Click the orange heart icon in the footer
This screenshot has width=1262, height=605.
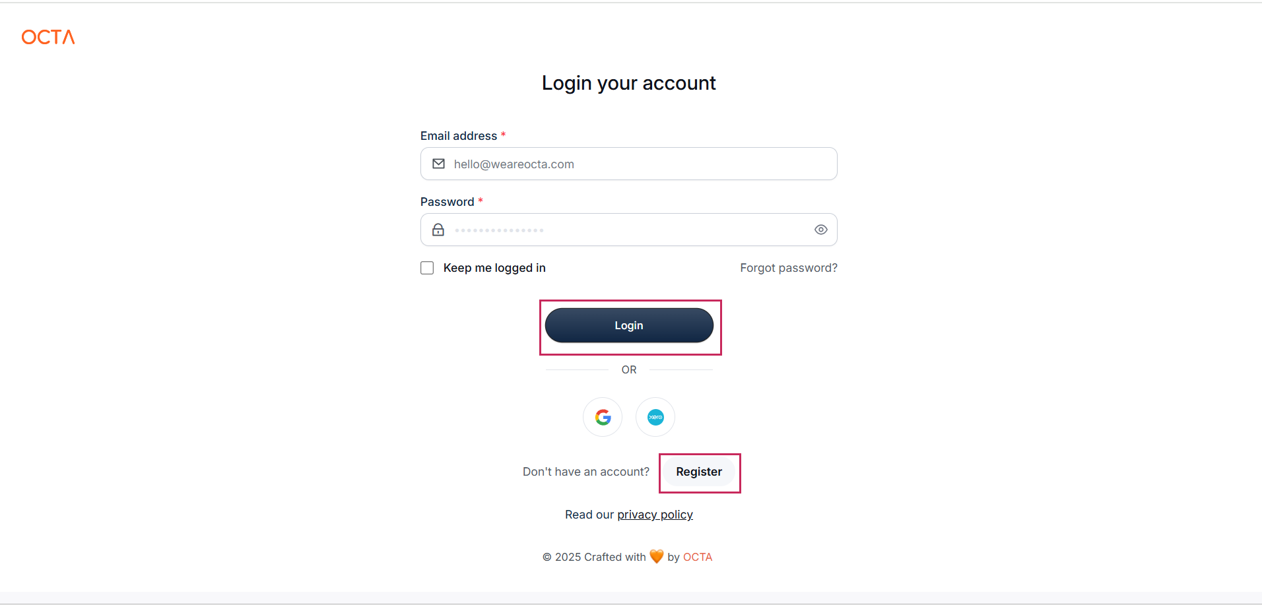(x=656, y=556)
